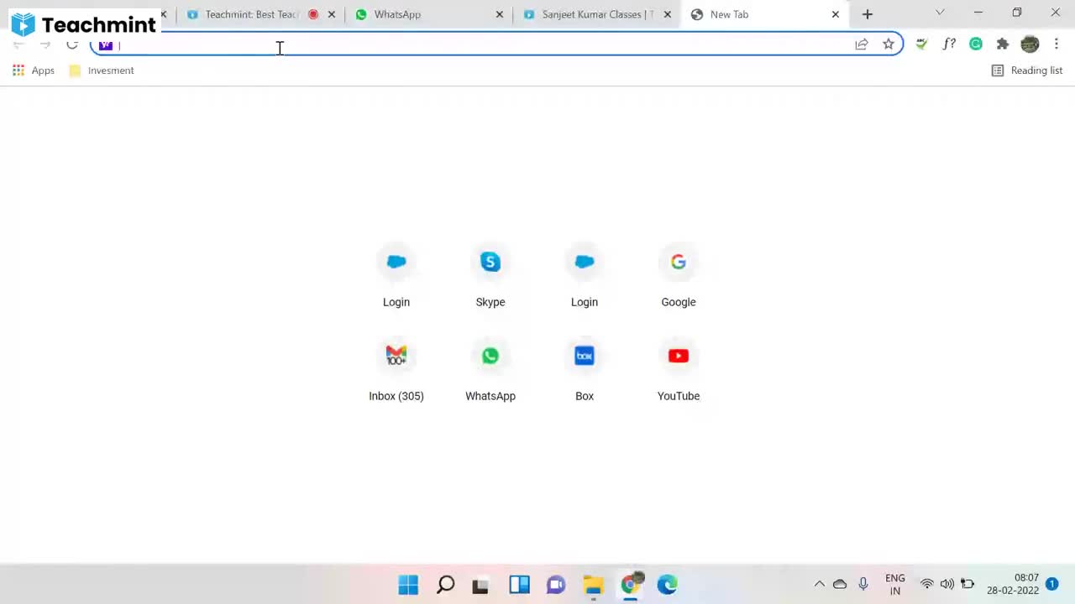Open the Gmail Inbox (305) shortcut
The image size is (1075, 604).
click(x=396, y=371)
